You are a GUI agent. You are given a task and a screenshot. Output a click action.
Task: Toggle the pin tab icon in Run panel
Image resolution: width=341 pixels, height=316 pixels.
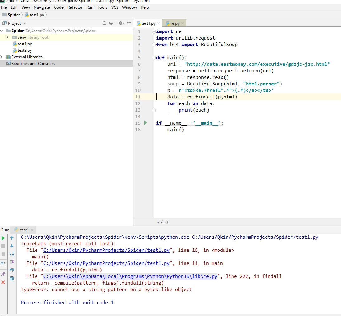point(3,274)
